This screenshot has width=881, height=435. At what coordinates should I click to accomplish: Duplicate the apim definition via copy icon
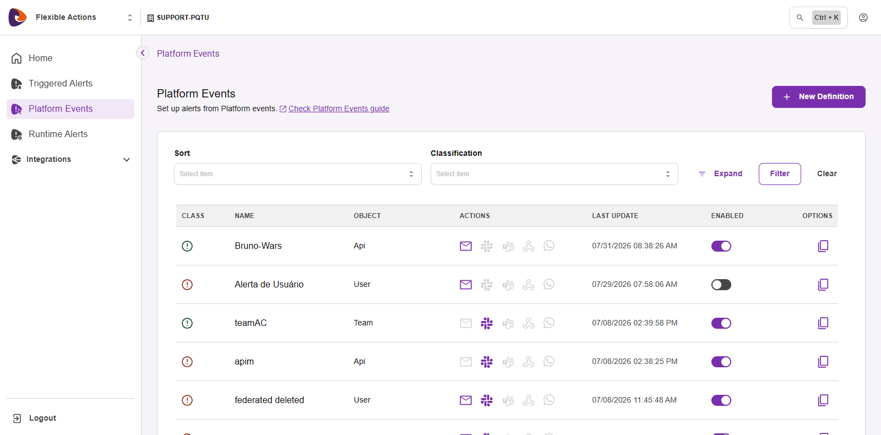pyautogui.click(x=823, y=362)
